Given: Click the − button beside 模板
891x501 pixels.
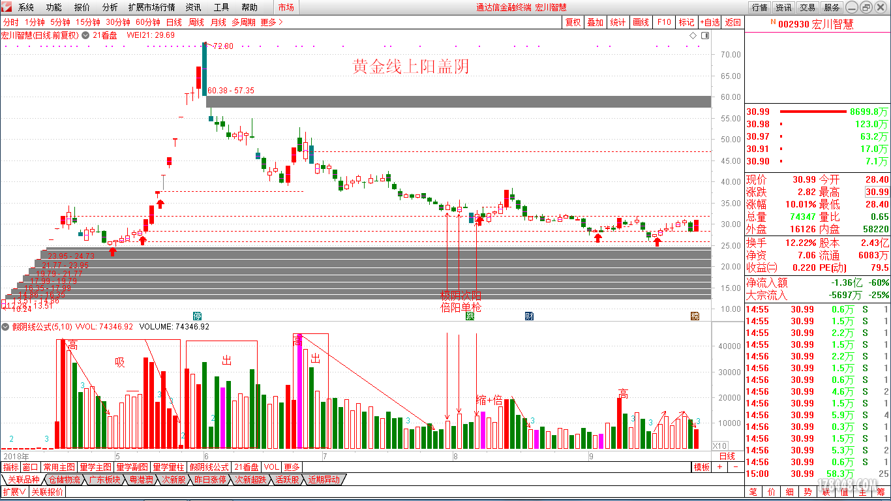Looking at the screenshot, I should (x=735, y=467).
